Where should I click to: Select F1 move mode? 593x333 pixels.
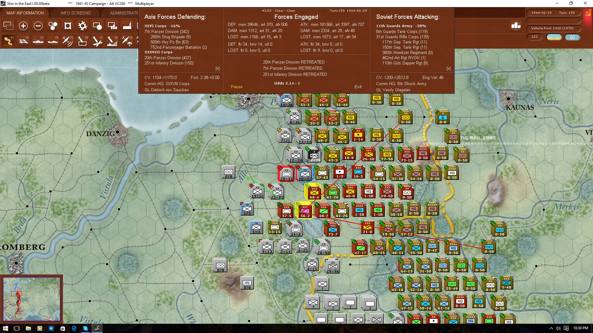(x=8, y=41)
